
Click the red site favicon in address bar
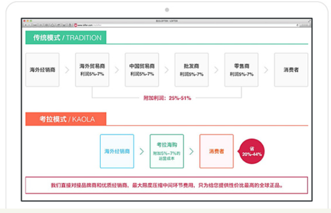[76, 25]
